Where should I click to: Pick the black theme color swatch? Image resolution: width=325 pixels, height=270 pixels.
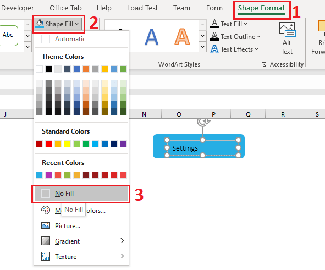pos(48,69)
